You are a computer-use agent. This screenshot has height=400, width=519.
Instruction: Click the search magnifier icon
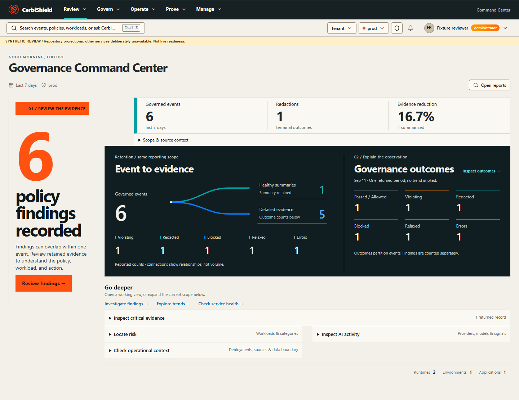14,28
